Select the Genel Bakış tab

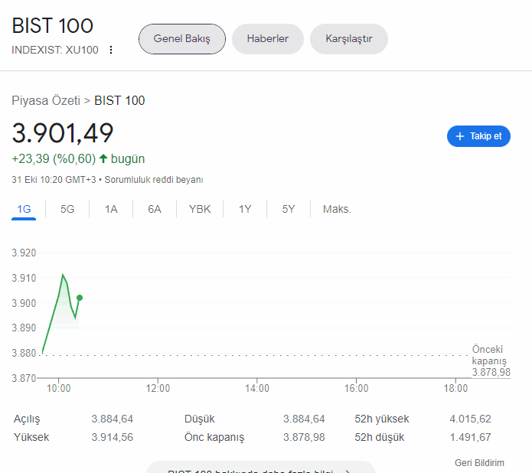(x=182, y=39)
